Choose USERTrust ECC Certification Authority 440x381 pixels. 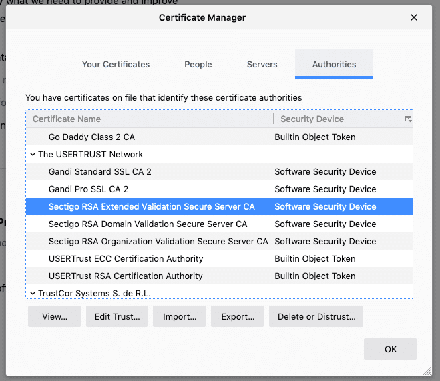click(x=126, y=259)
